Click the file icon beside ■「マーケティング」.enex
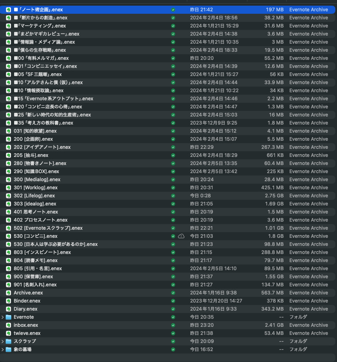Screen dimensions: 337x362 coord(8,26)
